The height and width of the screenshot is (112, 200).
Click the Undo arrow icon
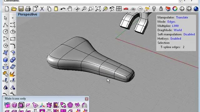63,9
